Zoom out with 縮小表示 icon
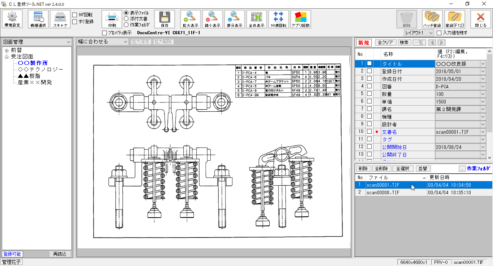This screenshot has width=493, height=266. [213, 19]
